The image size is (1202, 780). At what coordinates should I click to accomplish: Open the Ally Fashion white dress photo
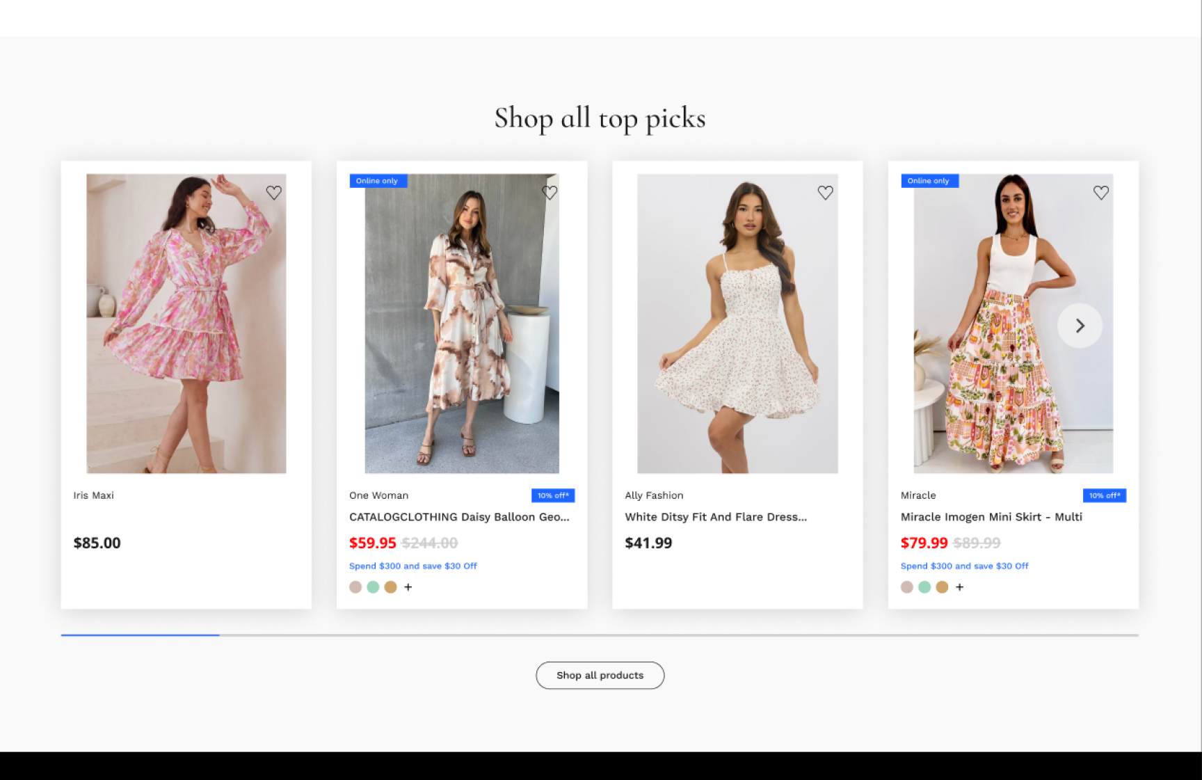click(737, 324)
